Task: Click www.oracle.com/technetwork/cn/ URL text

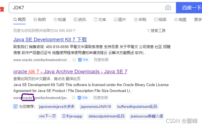Action: (x=42, y=60)
